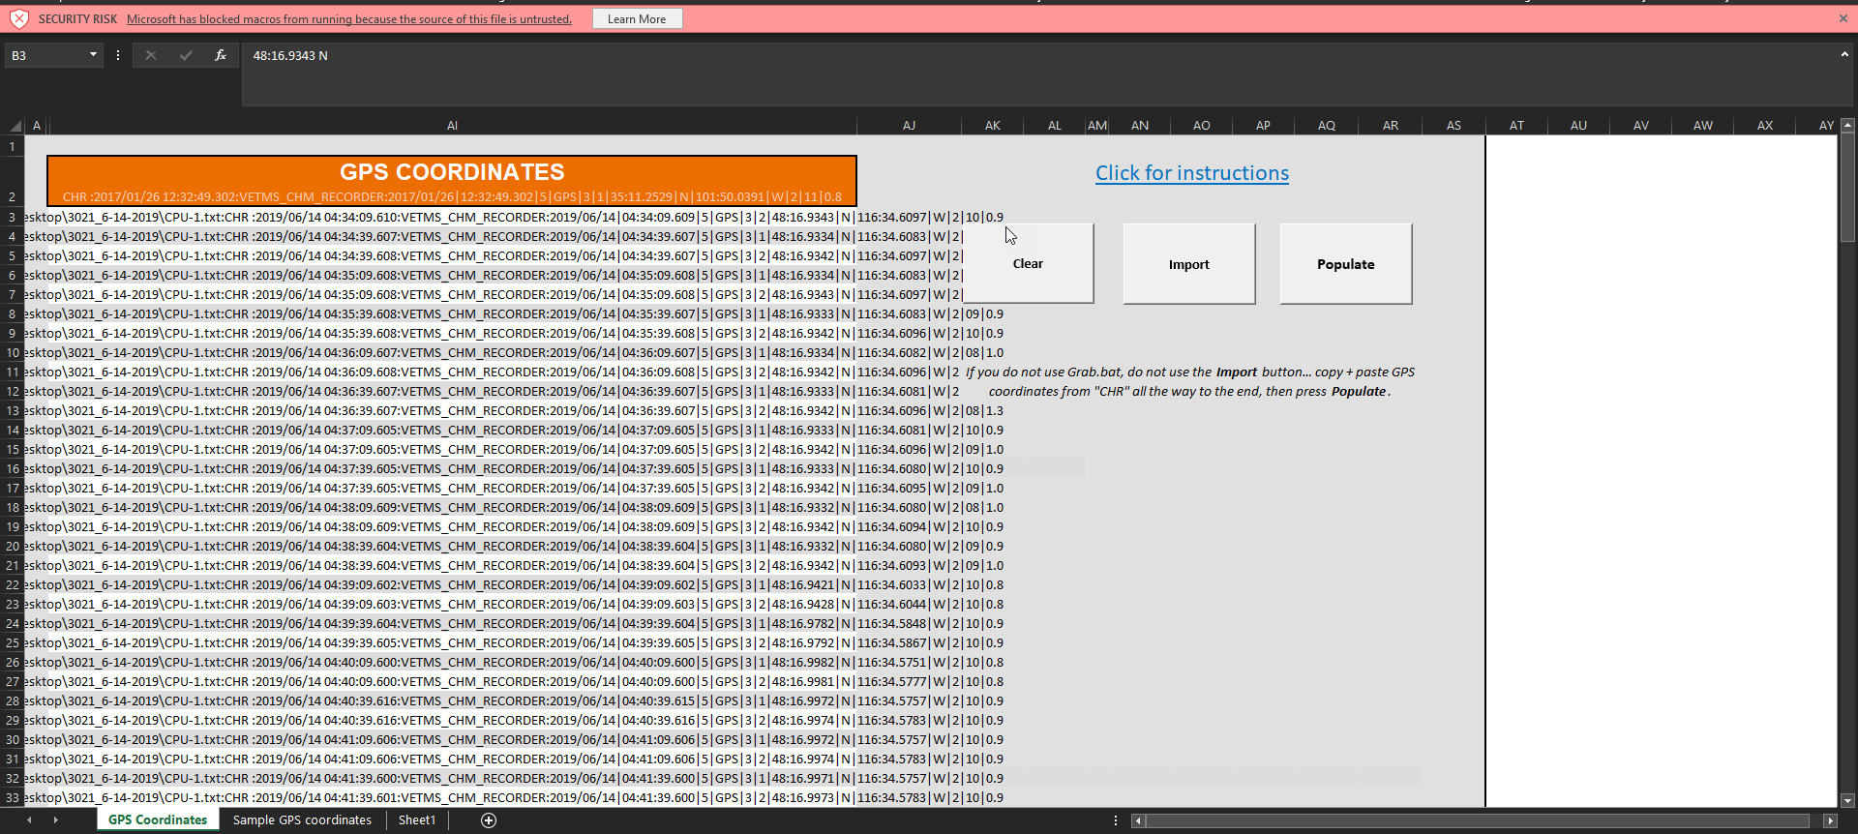1858x834 pixels.
Task: Select row header 1
Action: pyautogui.click(x=13, y=146)
